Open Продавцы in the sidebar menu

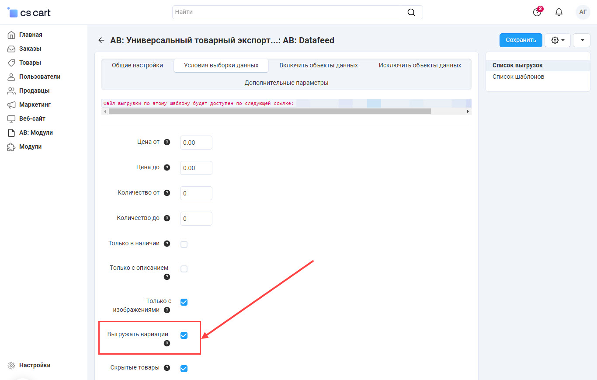tap(35, 91)
